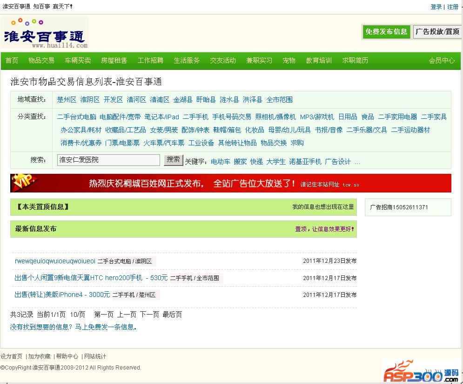This screenshot has width=463, height=384.
Task: Filter by region 开发区
Action: coord(113,100)
